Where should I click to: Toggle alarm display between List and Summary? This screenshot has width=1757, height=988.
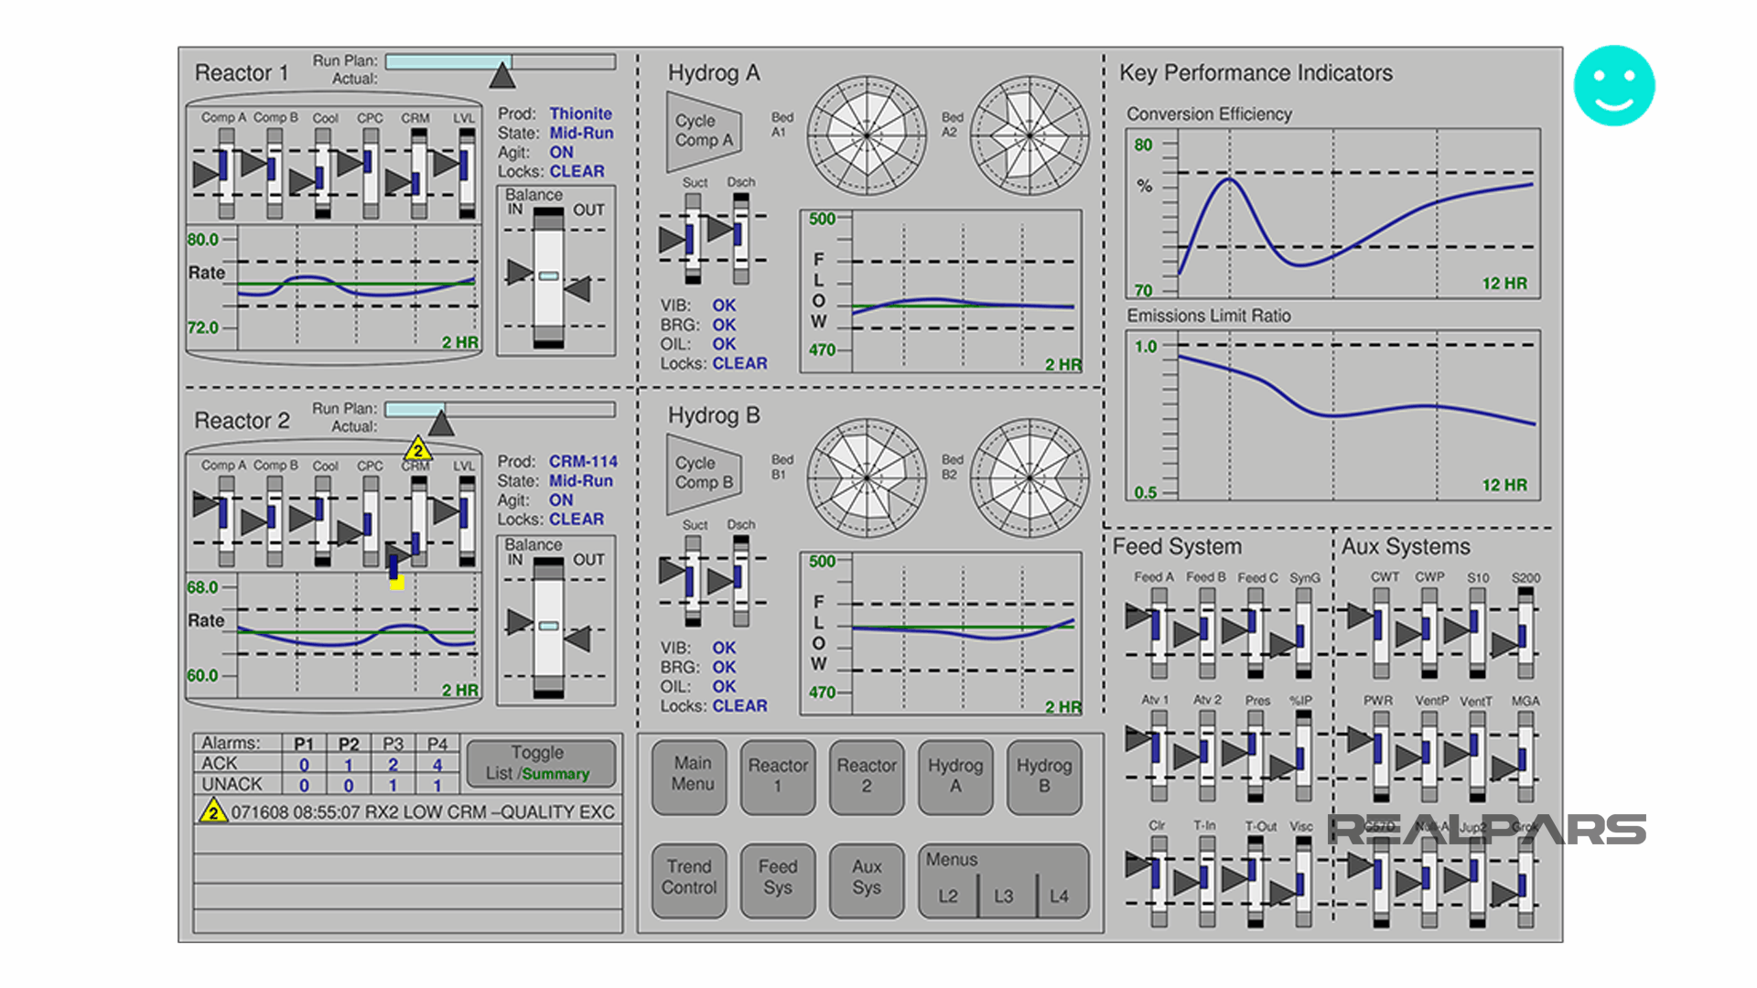pyautogui.click(x=540, y=764)
